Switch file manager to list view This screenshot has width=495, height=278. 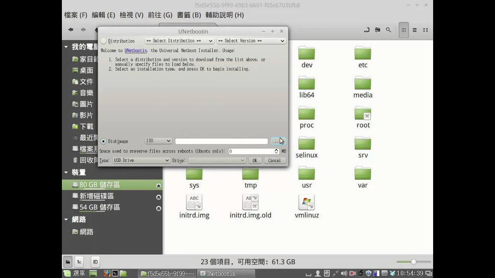(415, 30)
